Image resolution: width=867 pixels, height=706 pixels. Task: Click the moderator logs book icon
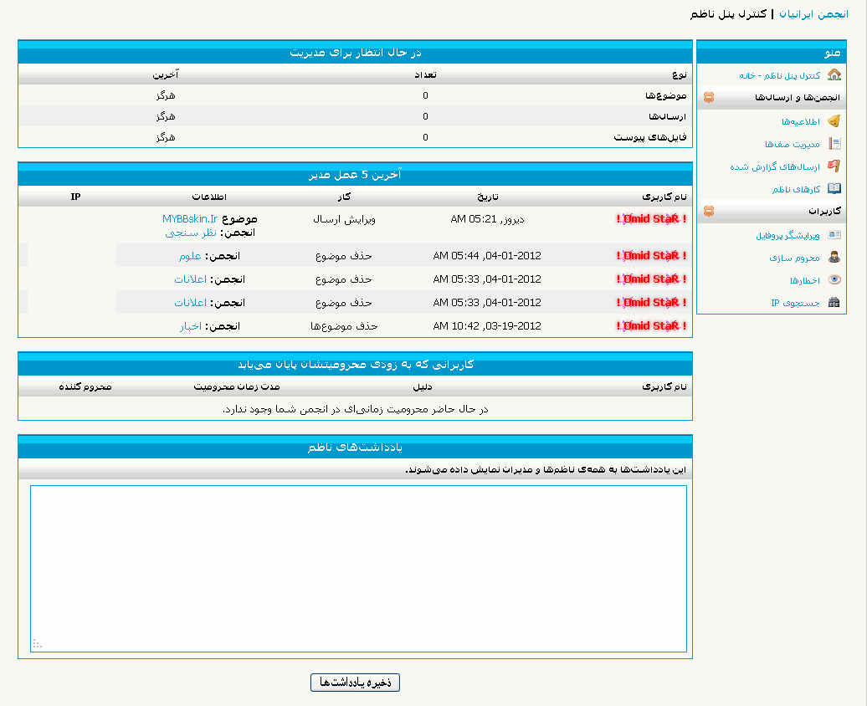[834, 189]
